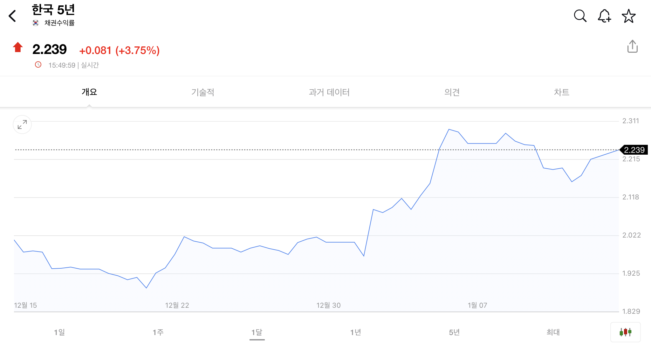Screen dimensions: 651x349
Task: Tap the South Korea flag icon
Action: pyautogui.click(x=36, y=23)
